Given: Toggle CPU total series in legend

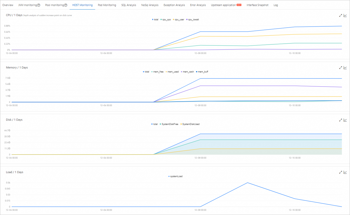Looking at the screenshot, I should 155,20.
